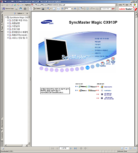Open the zoom tool dropdown arrow
This screenshot has height=153, width=138.
51,9
